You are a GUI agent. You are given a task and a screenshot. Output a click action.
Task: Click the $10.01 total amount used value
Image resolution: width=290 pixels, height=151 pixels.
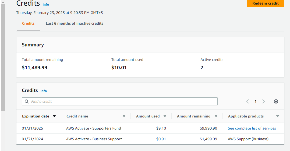point(119,68)
